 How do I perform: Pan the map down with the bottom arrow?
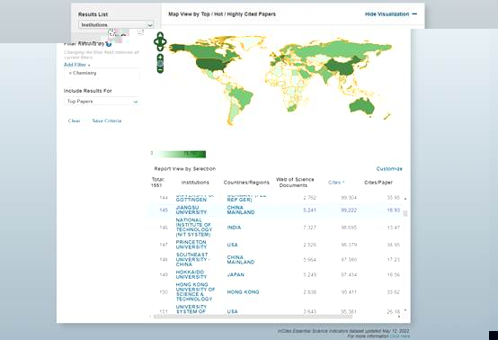tap(160, 49)
